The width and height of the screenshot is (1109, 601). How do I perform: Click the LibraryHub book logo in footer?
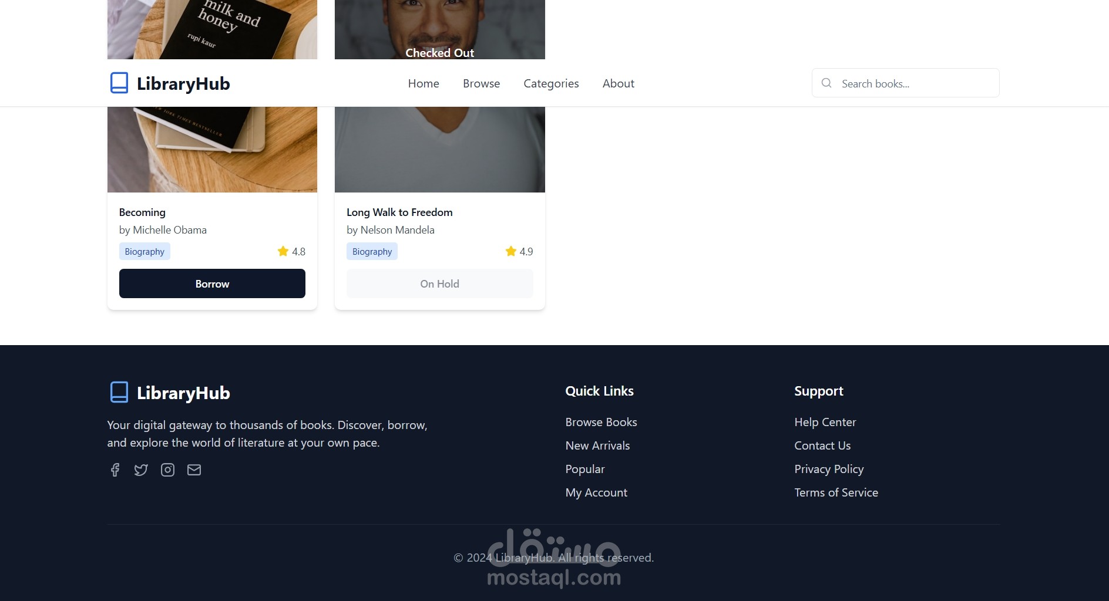point(119,392)
